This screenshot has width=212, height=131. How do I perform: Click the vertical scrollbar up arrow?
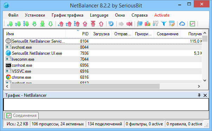(x=205, y=33)
